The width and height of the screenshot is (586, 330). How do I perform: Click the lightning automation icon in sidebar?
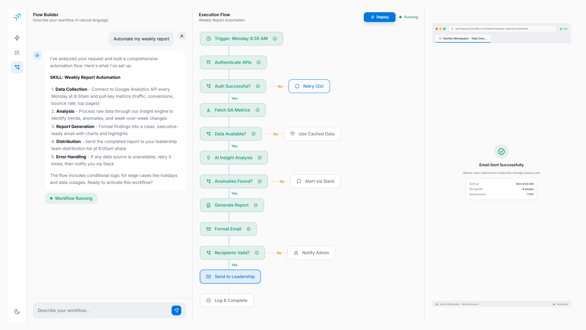17,38
